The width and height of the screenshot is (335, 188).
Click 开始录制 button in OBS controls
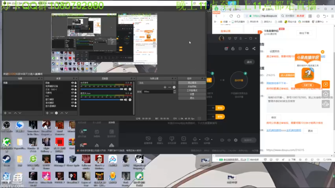click(192, 86)
